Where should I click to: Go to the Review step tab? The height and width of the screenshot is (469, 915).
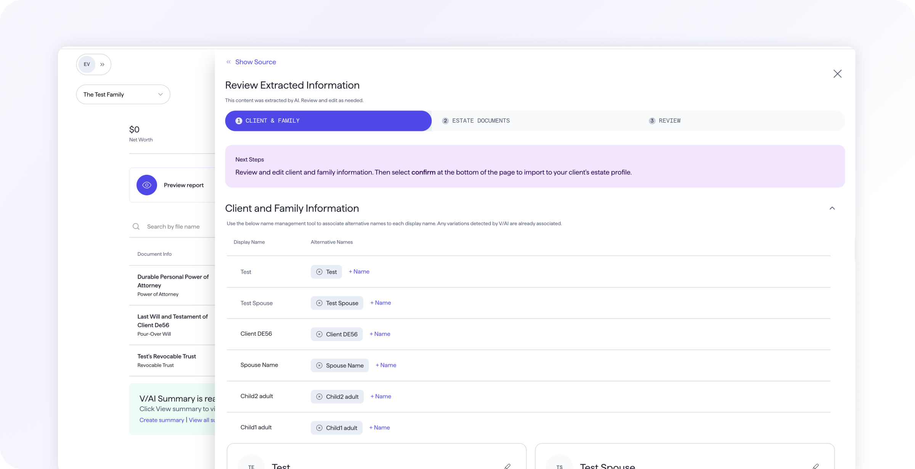coord(669,121)
